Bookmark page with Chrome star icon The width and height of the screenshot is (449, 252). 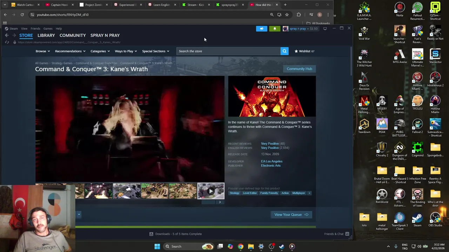tap(287, 15)
